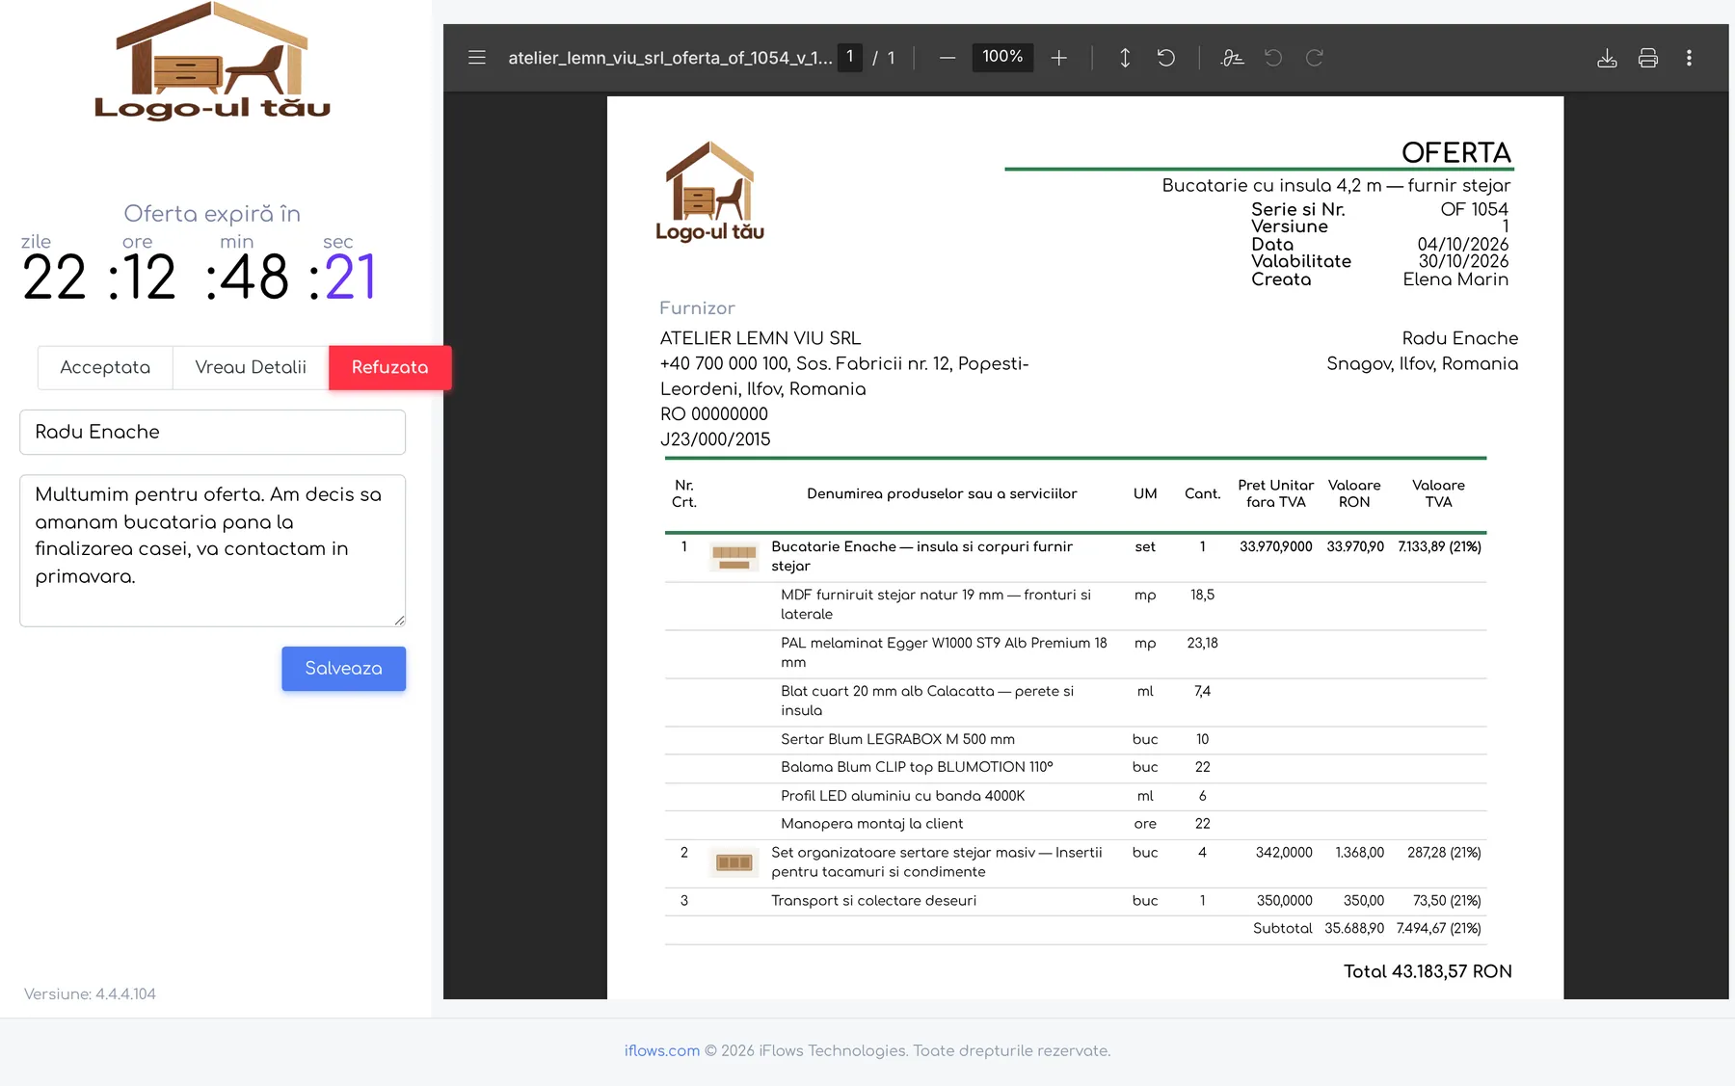Click the Versiune: 4.4.4.104 label
This screenshot has height=1086, width=1735.
90,993
